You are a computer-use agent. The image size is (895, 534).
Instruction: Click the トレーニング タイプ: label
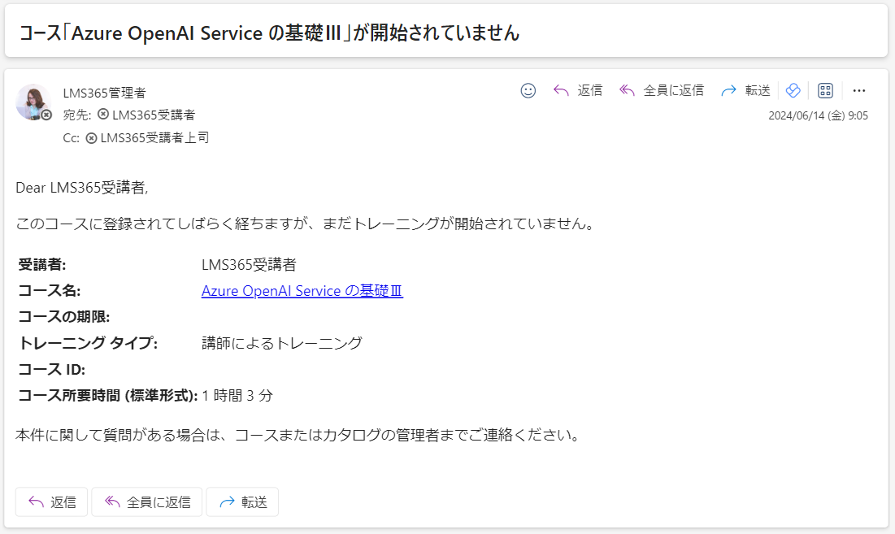click(x=88, y=343)
